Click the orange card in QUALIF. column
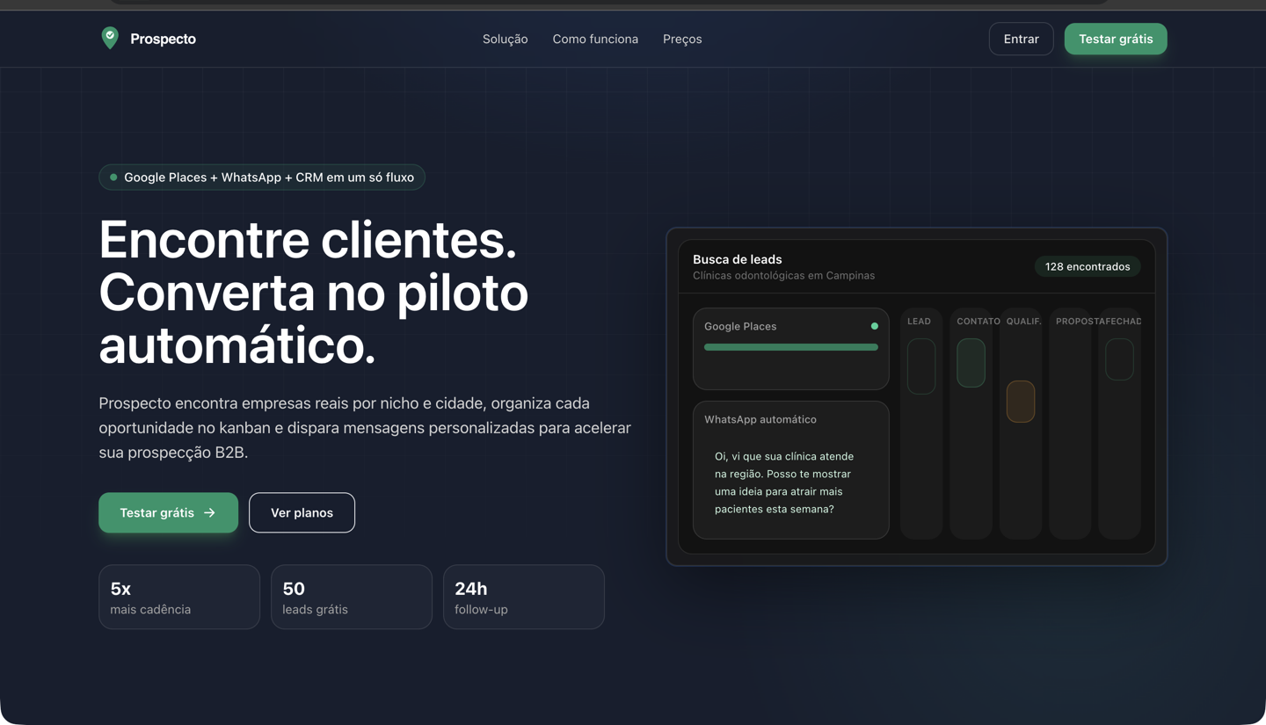This screenshot has width=1266, height=725. pyautogui.click(x=1021, y=402)
